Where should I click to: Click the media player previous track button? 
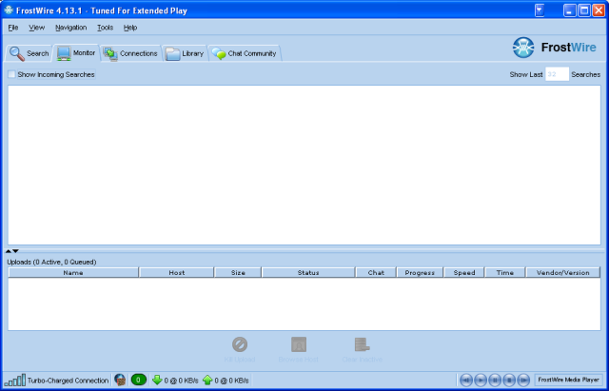pos(466,380)
